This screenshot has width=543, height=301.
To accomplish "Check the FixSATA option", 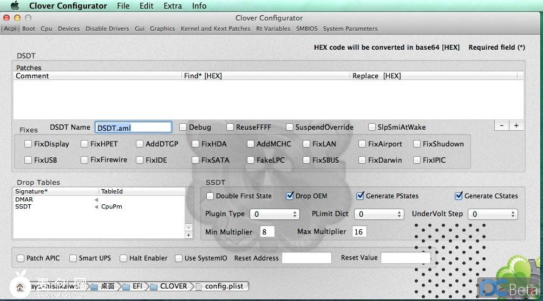I will click(195, 160).
